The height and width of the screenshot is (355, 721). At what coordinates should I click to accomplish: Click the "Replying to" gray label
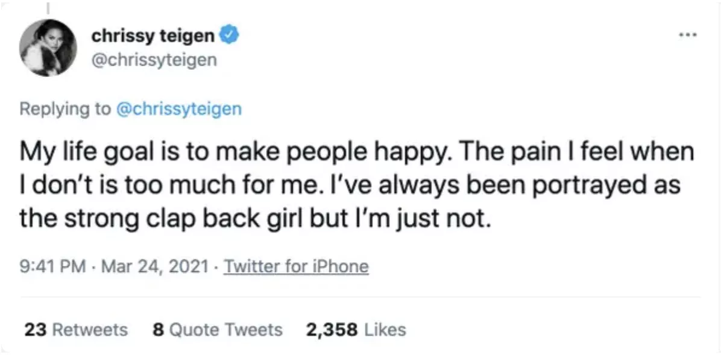pyautogui.click(x=65, y=109)
